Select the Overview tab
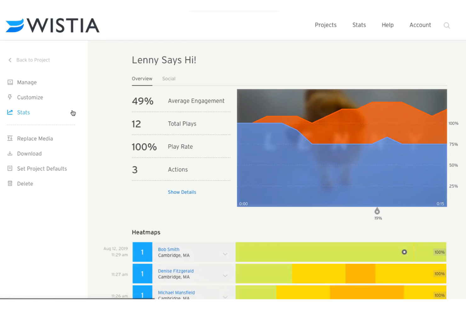 (142, 79)
